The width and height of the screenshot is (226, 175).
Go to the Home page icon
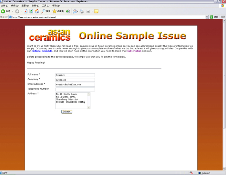point(37,11)
